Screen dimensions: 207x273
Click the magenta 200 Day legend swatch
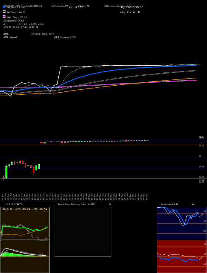coord(4,17)
